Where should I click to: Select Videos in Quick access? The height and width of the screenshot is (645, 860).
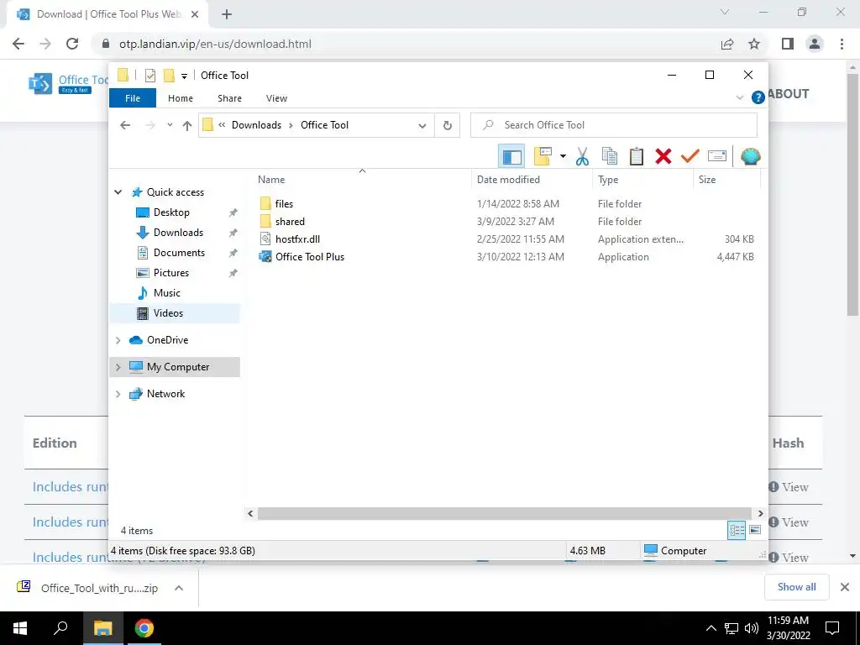coord(168,313)
